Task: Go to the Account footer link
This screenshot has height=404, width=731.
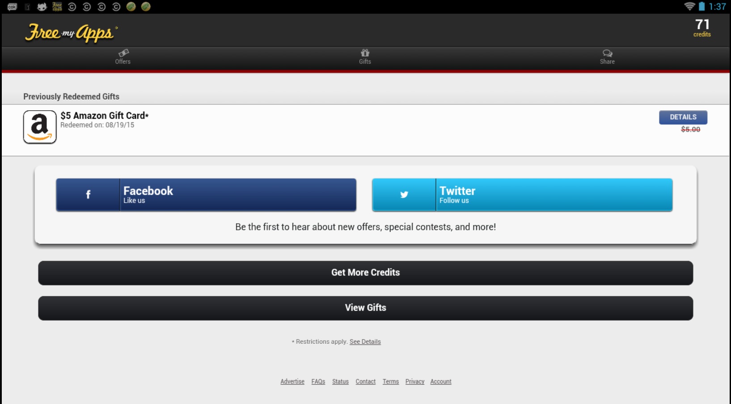Action: pyautogui.click(x=441, y=382)
